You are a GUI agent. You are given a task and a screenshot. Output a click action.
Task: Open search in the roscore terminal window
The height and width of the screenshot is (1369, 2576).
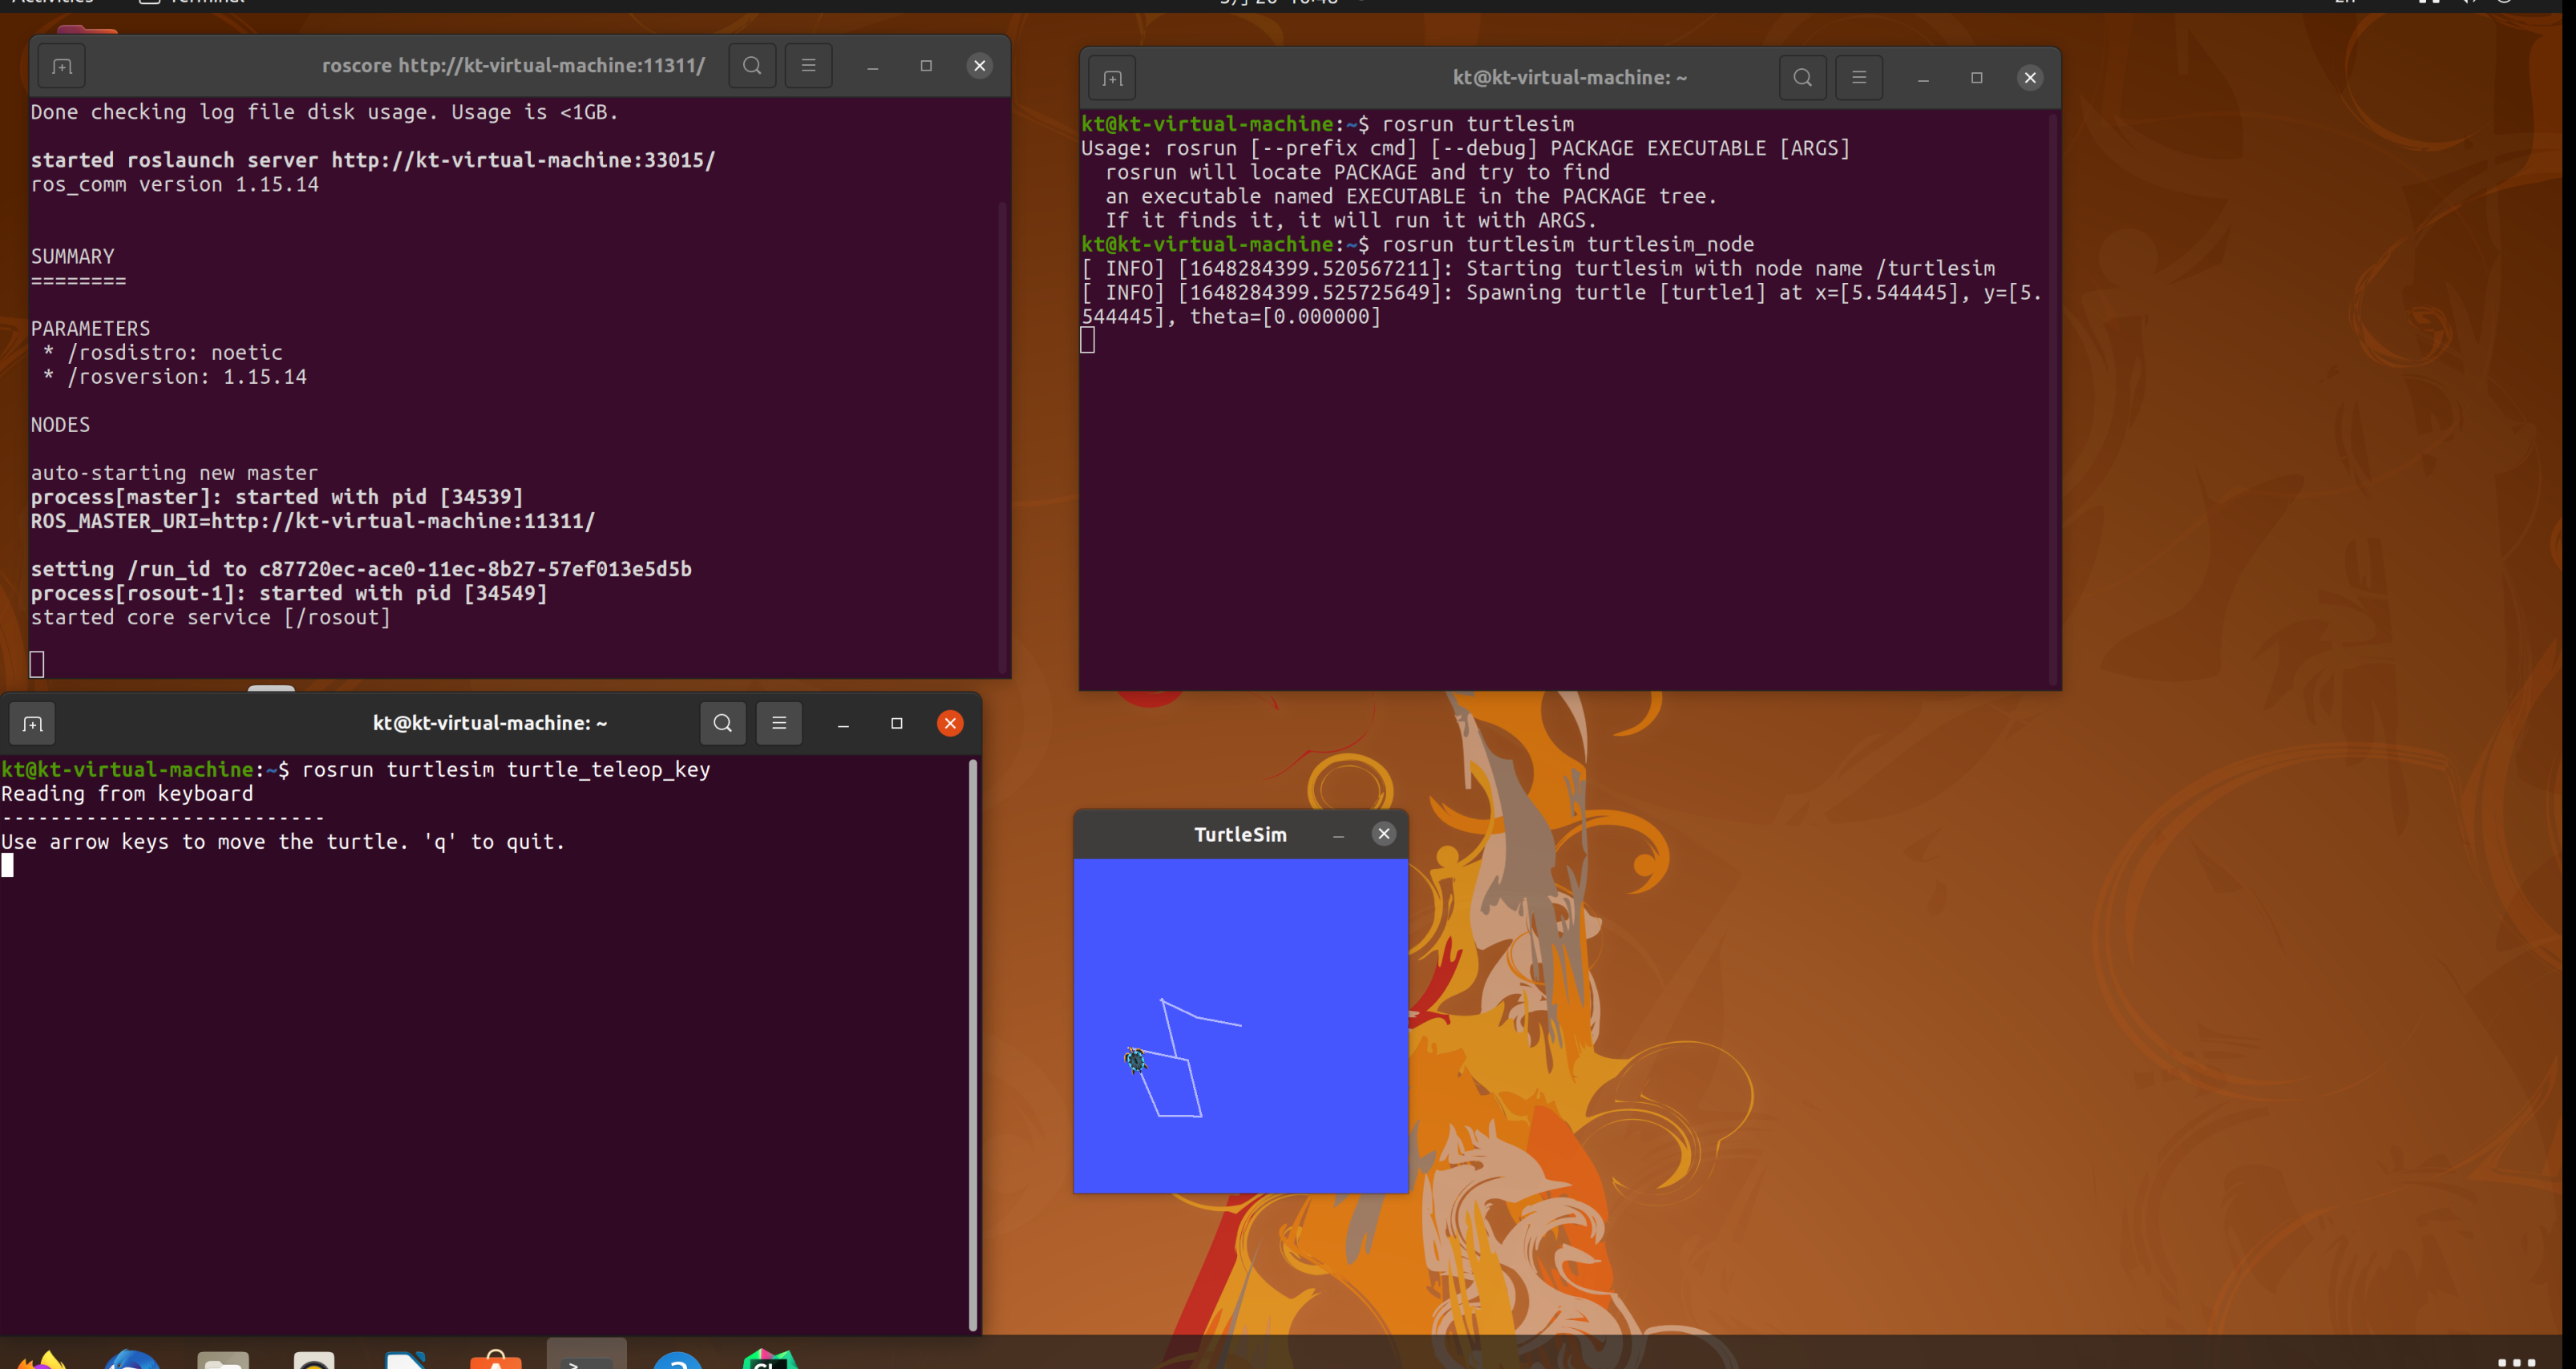point(752,65)
